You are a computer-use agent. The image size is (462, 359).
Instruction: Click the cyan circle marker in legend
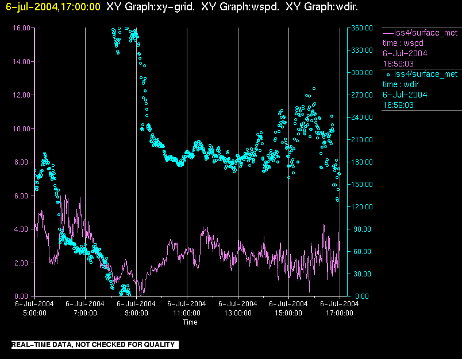point(388,75)
